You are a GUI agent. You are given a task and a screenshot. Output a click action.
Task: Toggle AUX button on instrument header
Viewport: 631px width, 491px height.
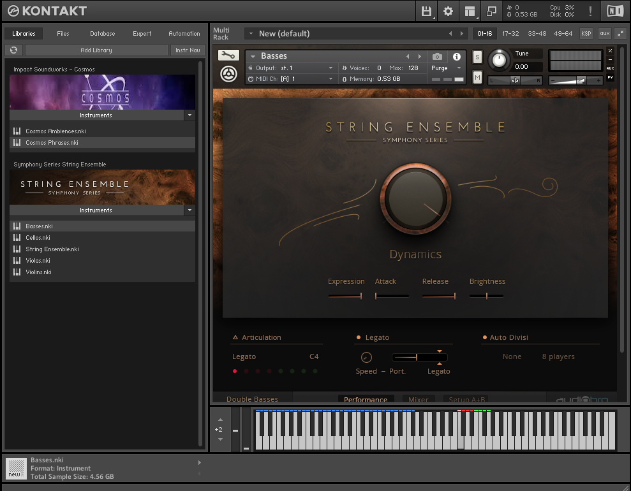click(610, 68)
